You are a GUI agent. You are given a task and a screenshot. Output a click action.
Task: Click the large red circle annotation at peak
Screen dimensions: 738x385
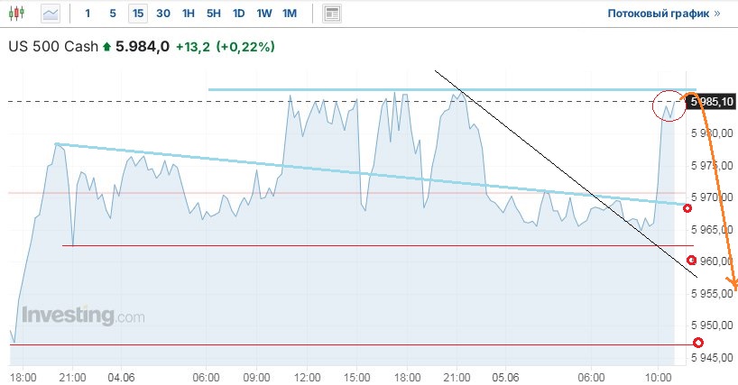click(669, 108)
